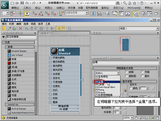Click the material node output socket
Viewport: 161px width, 121px height.
82,80
